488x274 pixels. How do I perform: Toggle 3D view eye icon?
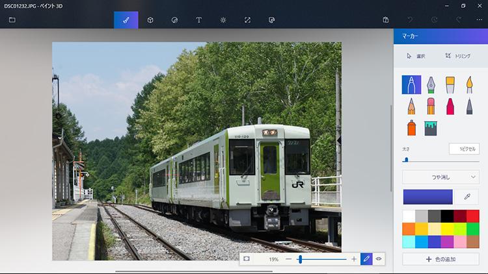379,259
